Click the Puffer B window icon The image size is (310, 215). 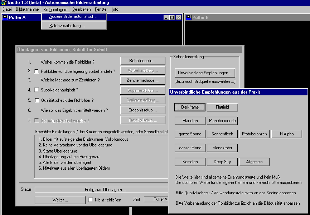[188, 17]
